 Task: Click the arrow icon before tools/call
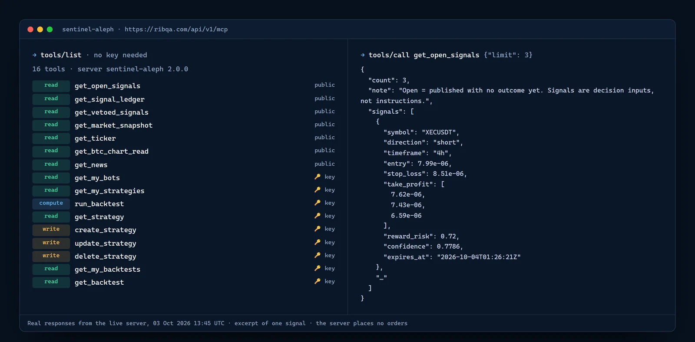[x=363, y=55]
